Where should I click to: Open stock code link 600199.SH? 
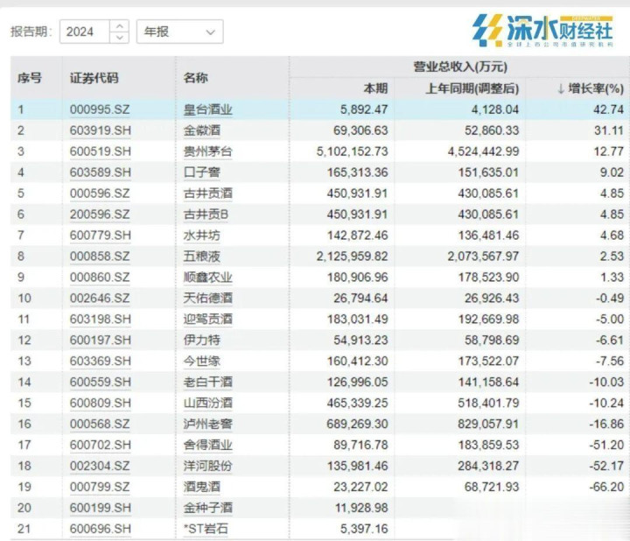pyautogui.click(x=100, y=508)
